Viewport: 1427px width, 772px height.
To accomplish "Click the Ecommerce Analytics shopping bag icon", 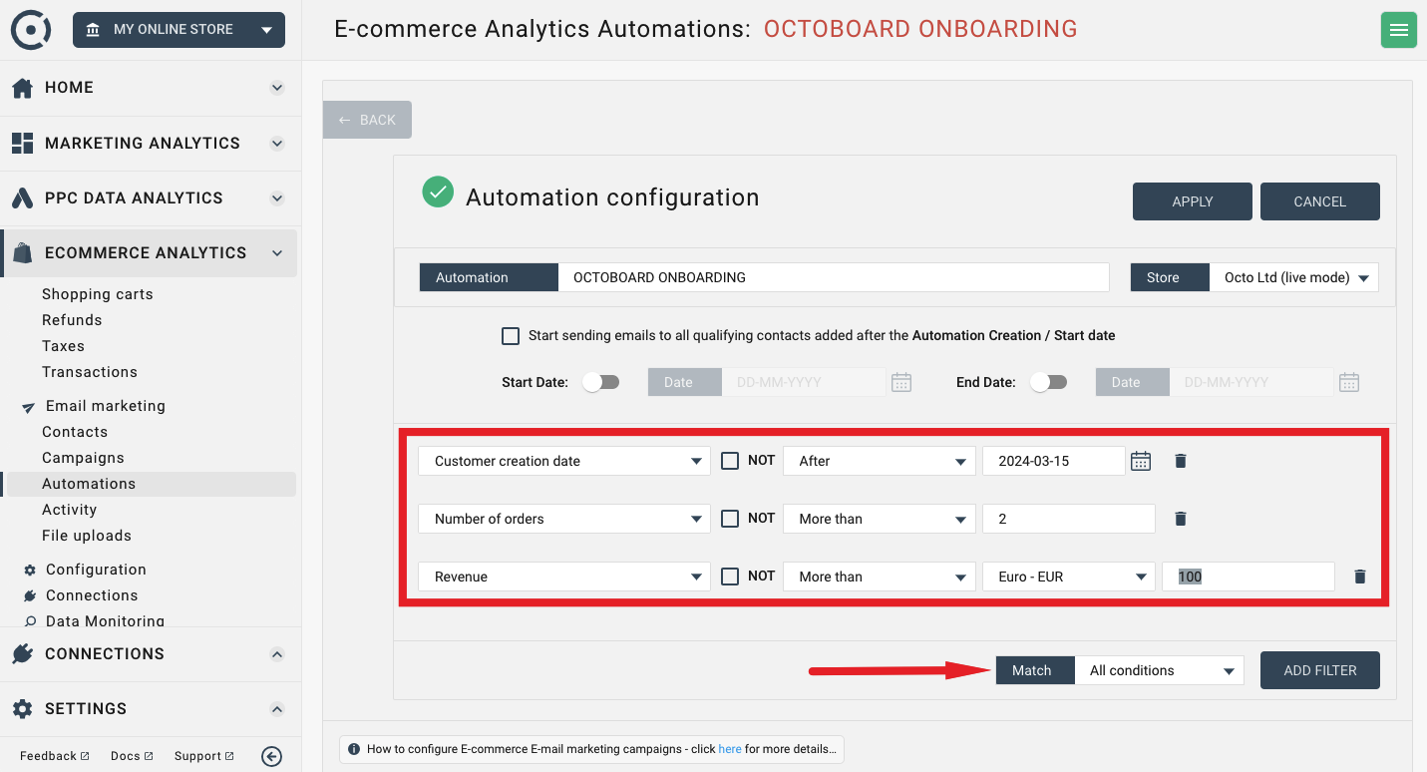I will [23, 253].
